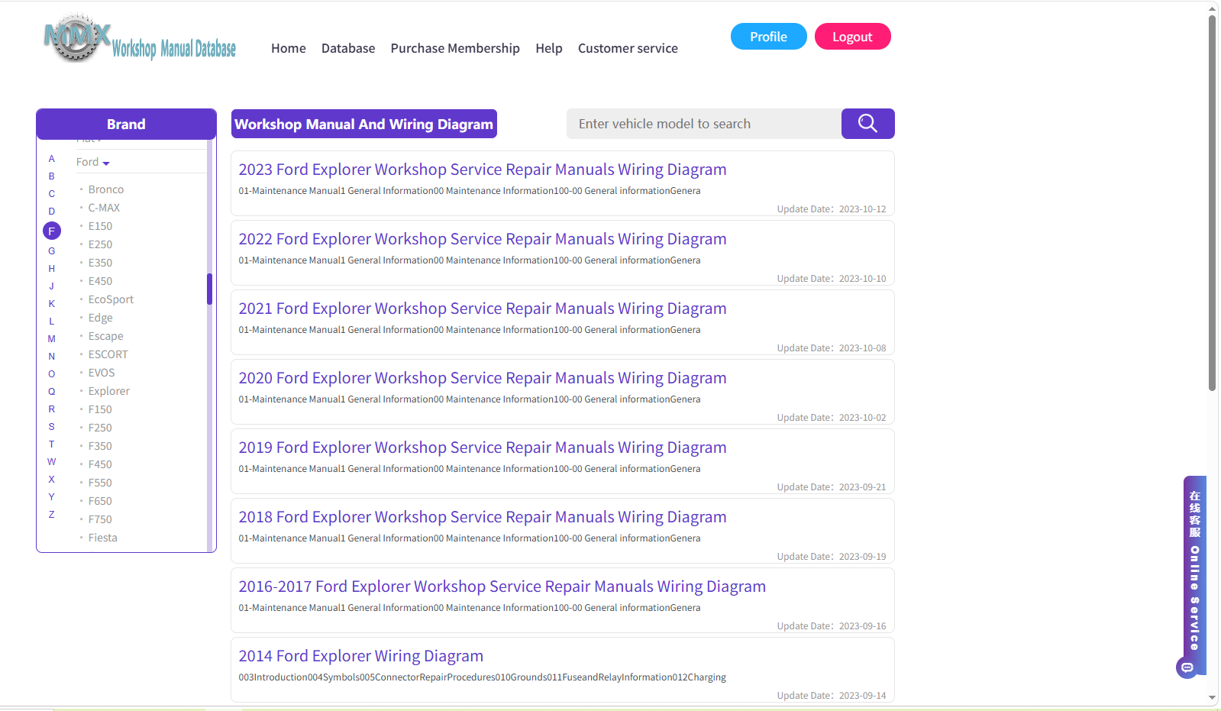
Task: Jump to brand letter H
Action: click(x=52, y=269)
